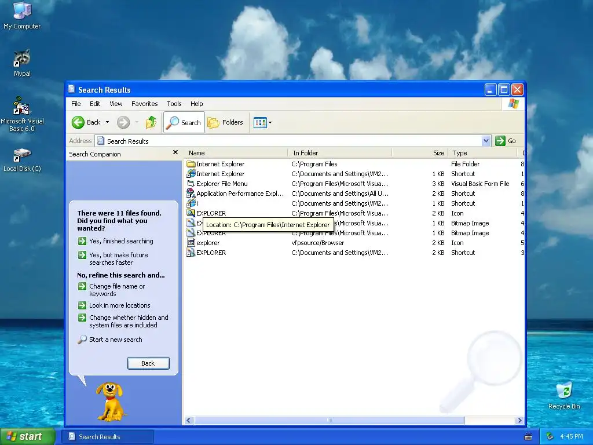Click Search Results taskbar button
Screen dimensions: 593x445
click(x=108, y=437)
